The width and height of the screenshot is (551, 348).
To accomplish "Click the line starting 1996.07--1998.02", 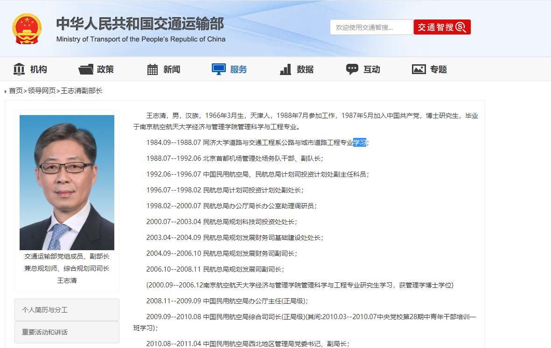I will (225, 190).
